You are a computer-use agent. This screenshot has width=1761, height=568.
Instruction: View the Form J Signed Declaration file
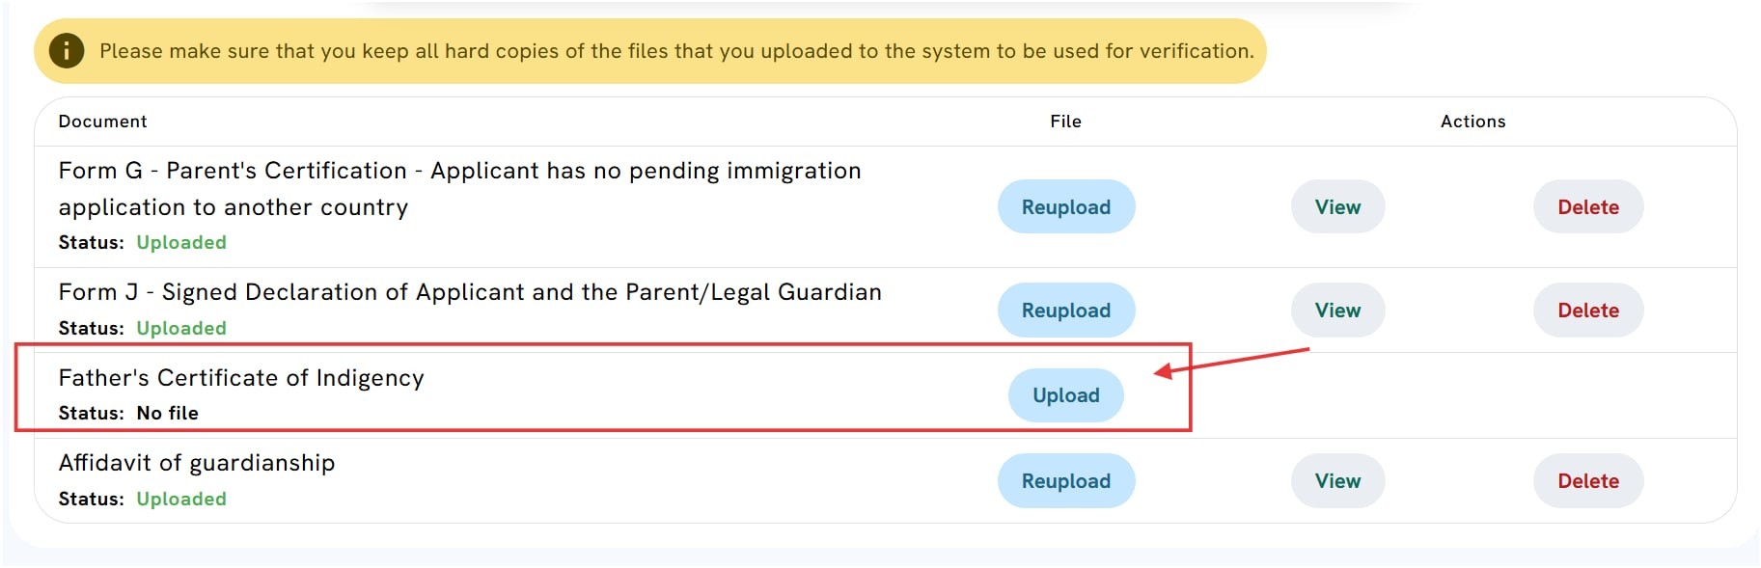point(1337,310)
